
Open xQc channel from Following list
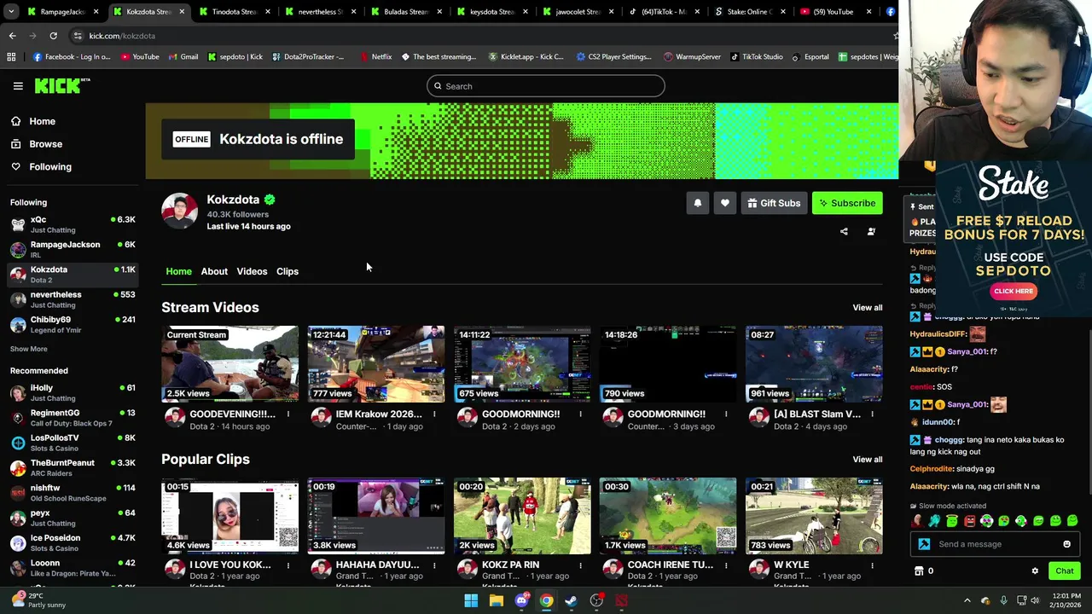[x=73, y=224]
